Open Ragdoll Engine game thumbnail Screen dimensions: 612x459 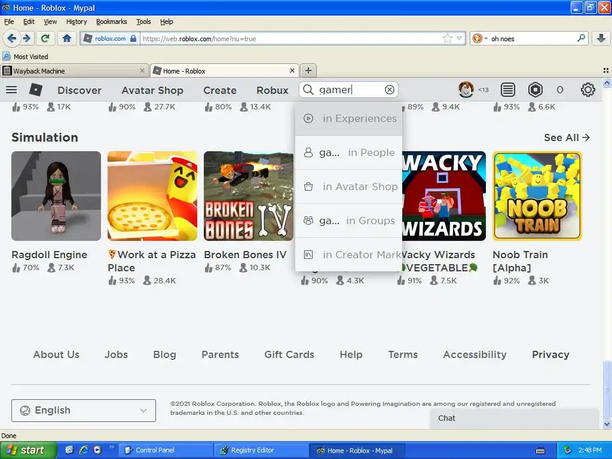point(56,196)
